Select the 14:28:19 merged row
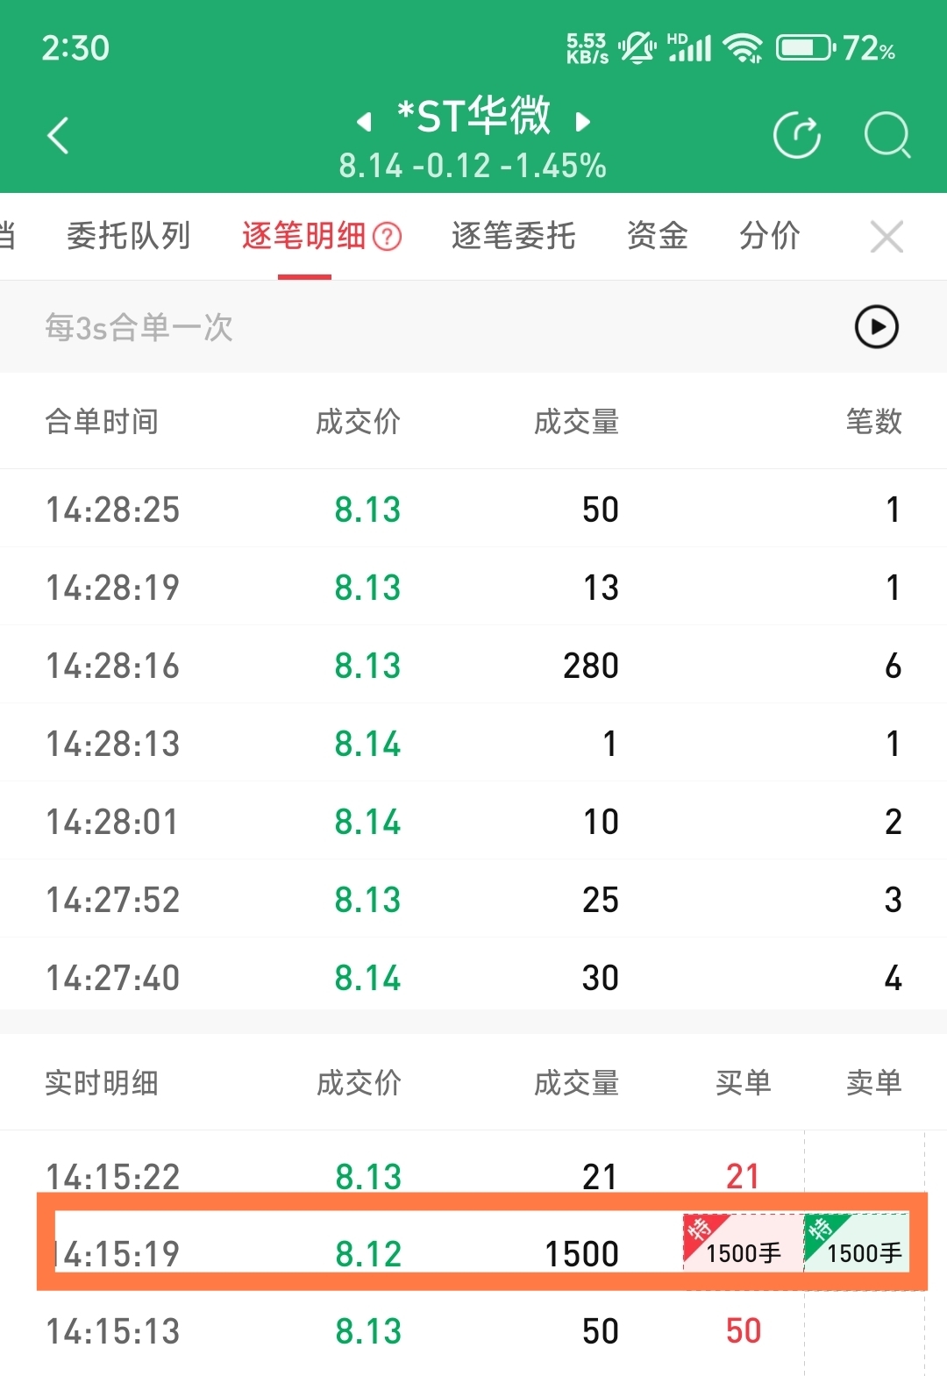Screen dimensions: 947x1376 (x=473, y=587)
